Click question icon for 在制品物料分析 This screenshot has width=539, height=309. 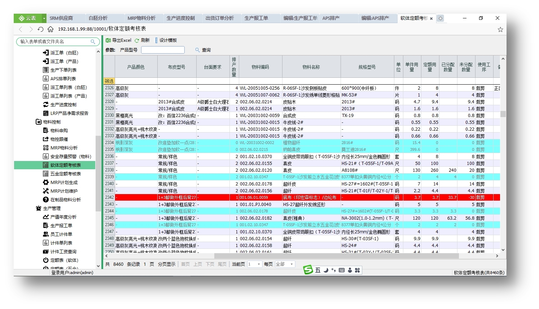[46, 200]
